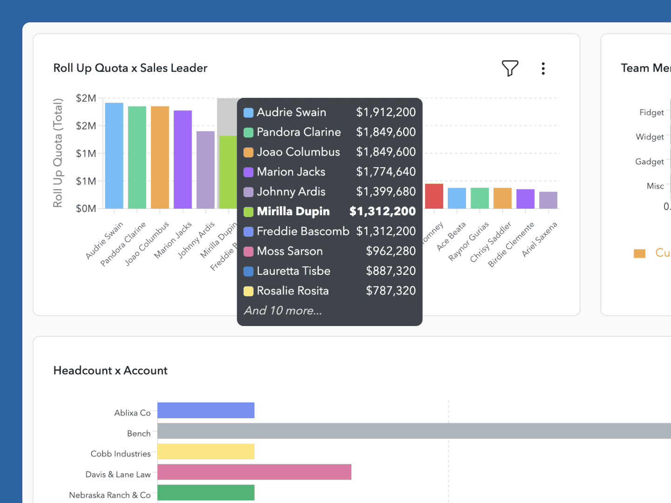Click 'Freddie Bascomb' name in tooltip
Viewport: 671px width, 503px height.
303,231
